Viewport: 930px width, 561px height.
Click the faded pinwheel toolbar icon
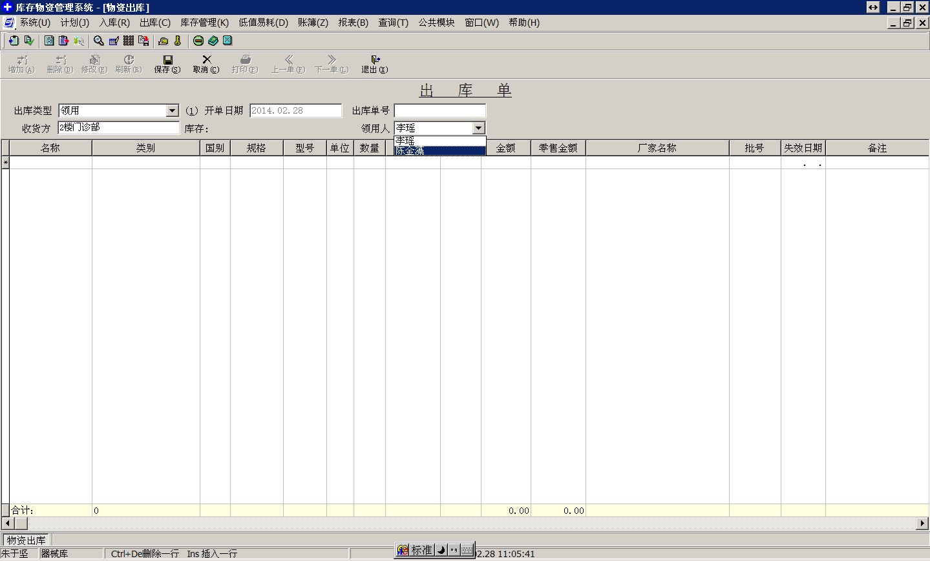point(79,41)
